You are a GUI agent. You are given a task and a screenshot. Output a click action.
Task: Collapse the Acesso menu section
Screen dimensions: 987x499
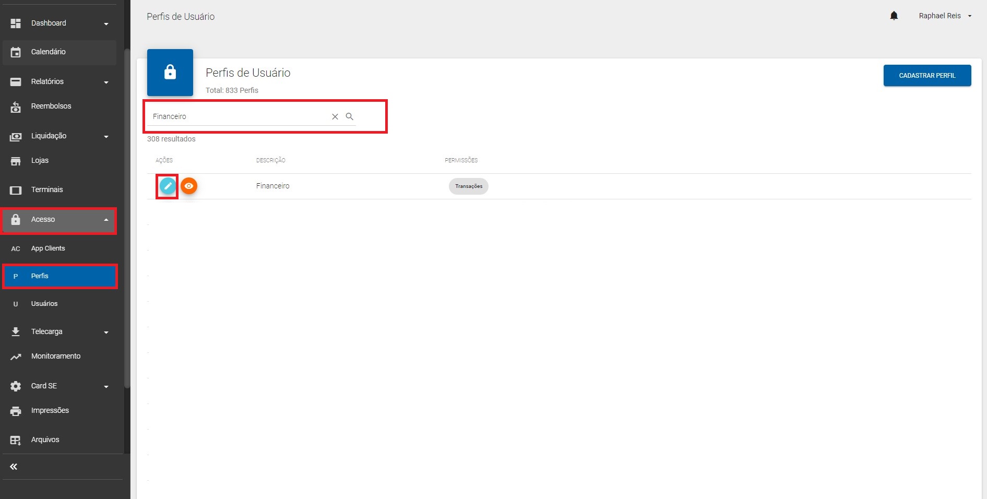point(106,220)
